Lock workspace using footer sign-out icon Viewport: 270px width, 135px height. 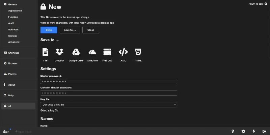click(264, 131)
